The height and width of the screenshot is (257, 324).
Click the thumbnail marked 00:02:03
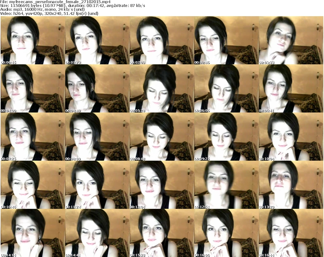[162, 40]
